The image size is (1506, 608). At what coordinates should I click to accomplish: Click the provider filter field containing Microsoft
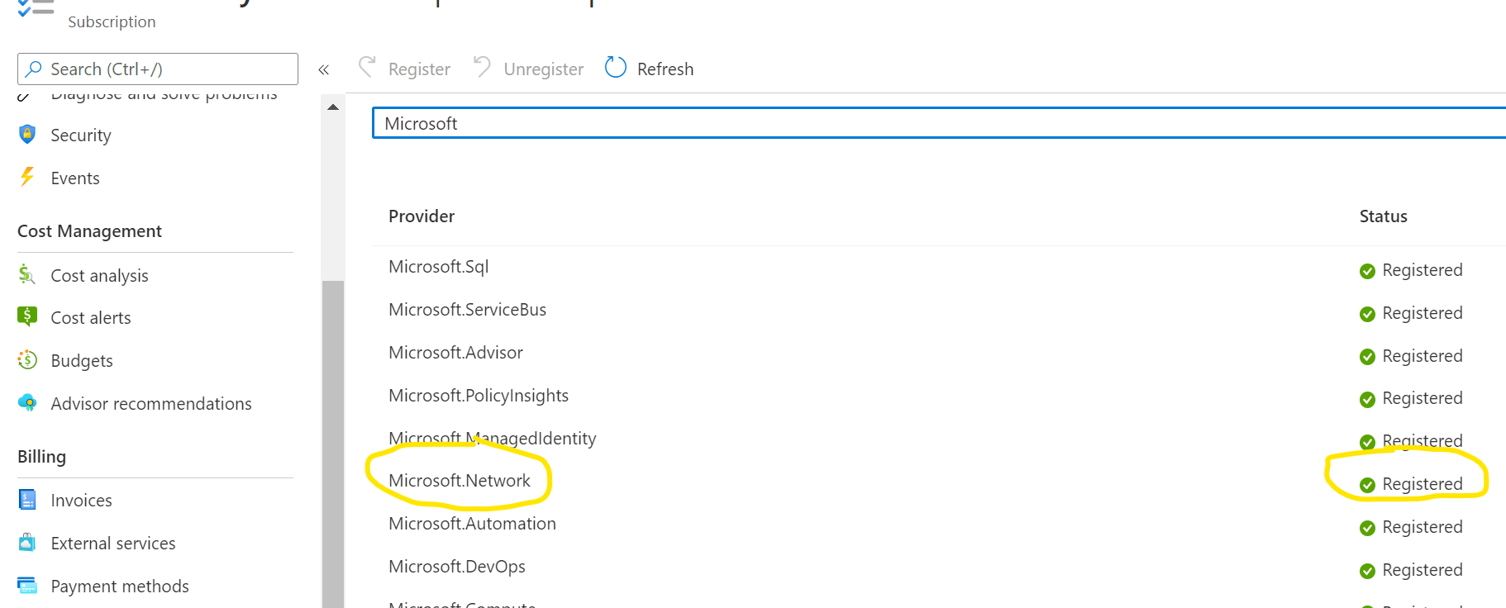(x=939, y=123)
